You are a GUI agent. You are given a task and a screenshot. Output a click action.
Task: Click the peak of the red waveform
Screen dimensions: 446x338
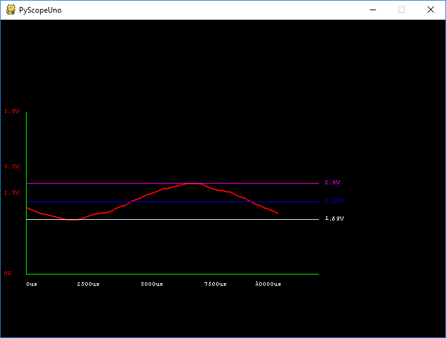tap(194, 183)
